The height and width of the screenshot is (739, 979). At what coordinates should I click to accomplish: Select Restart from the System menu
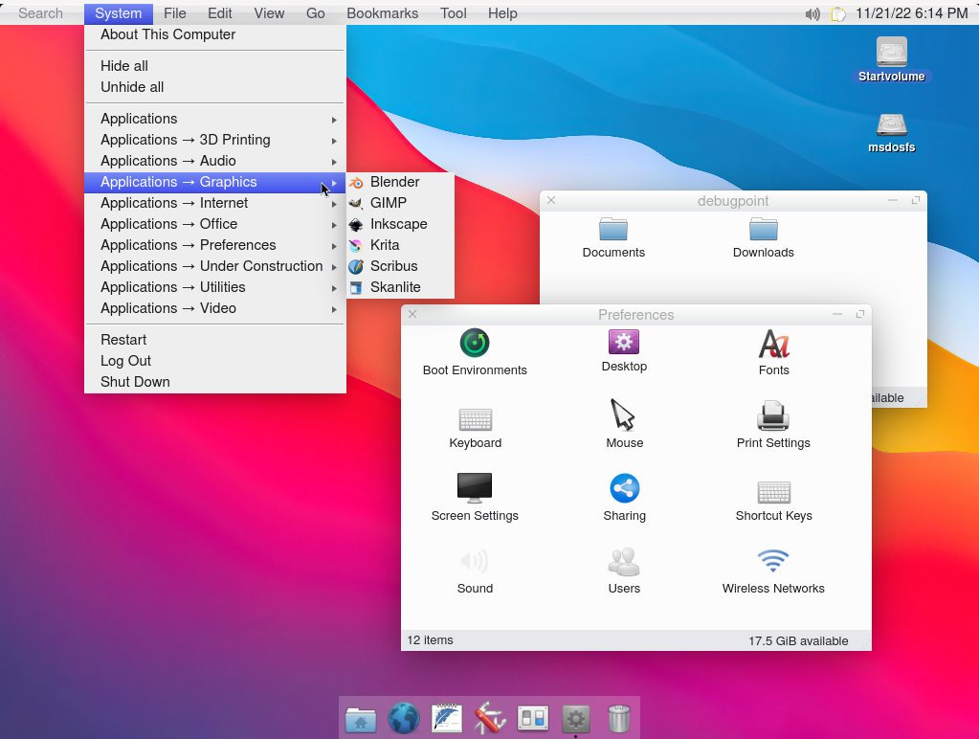coord(123,339)
